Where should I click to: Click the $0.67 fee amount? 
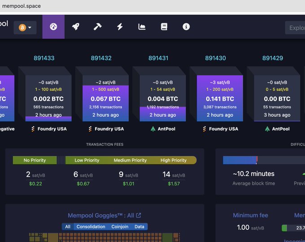click(x=83, y=184)
